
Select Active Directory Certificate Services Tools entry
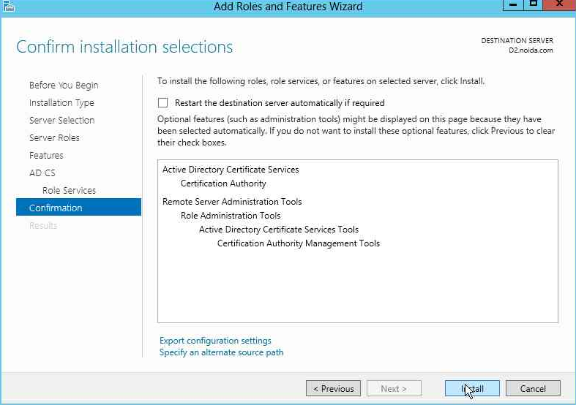pyautogui.click(x=279, y=230)
